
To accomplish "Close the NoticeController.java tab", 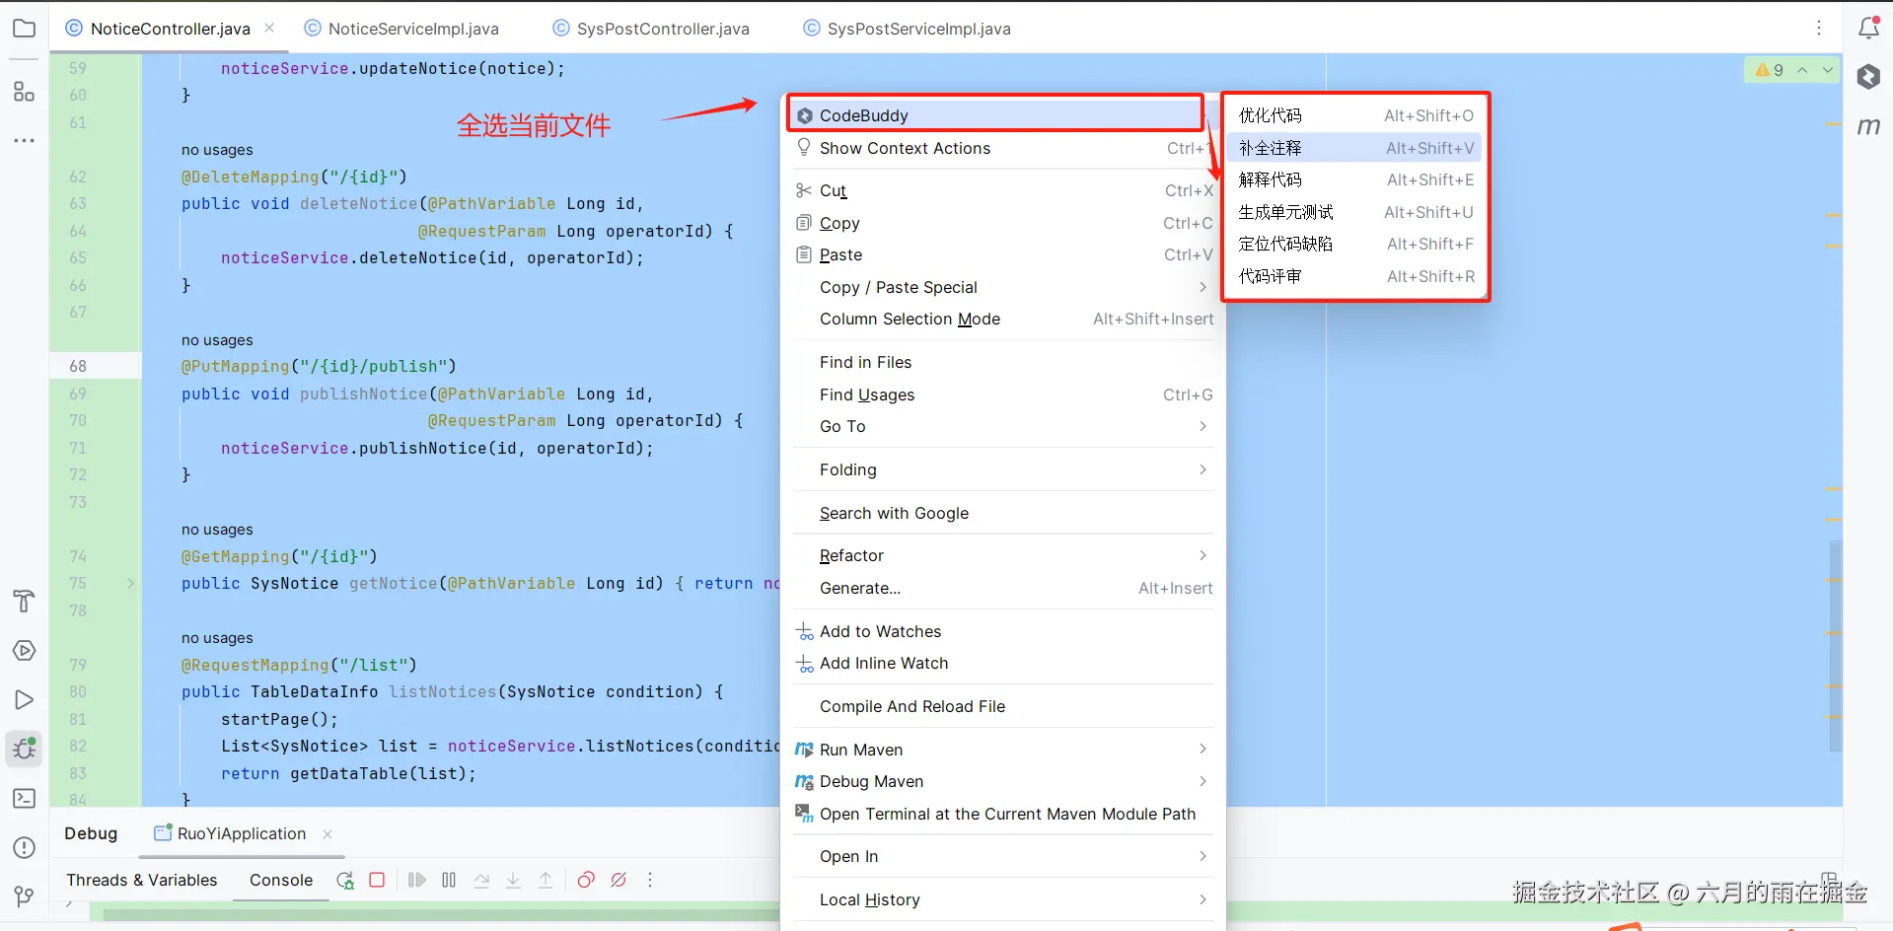I will pos(269,28).
